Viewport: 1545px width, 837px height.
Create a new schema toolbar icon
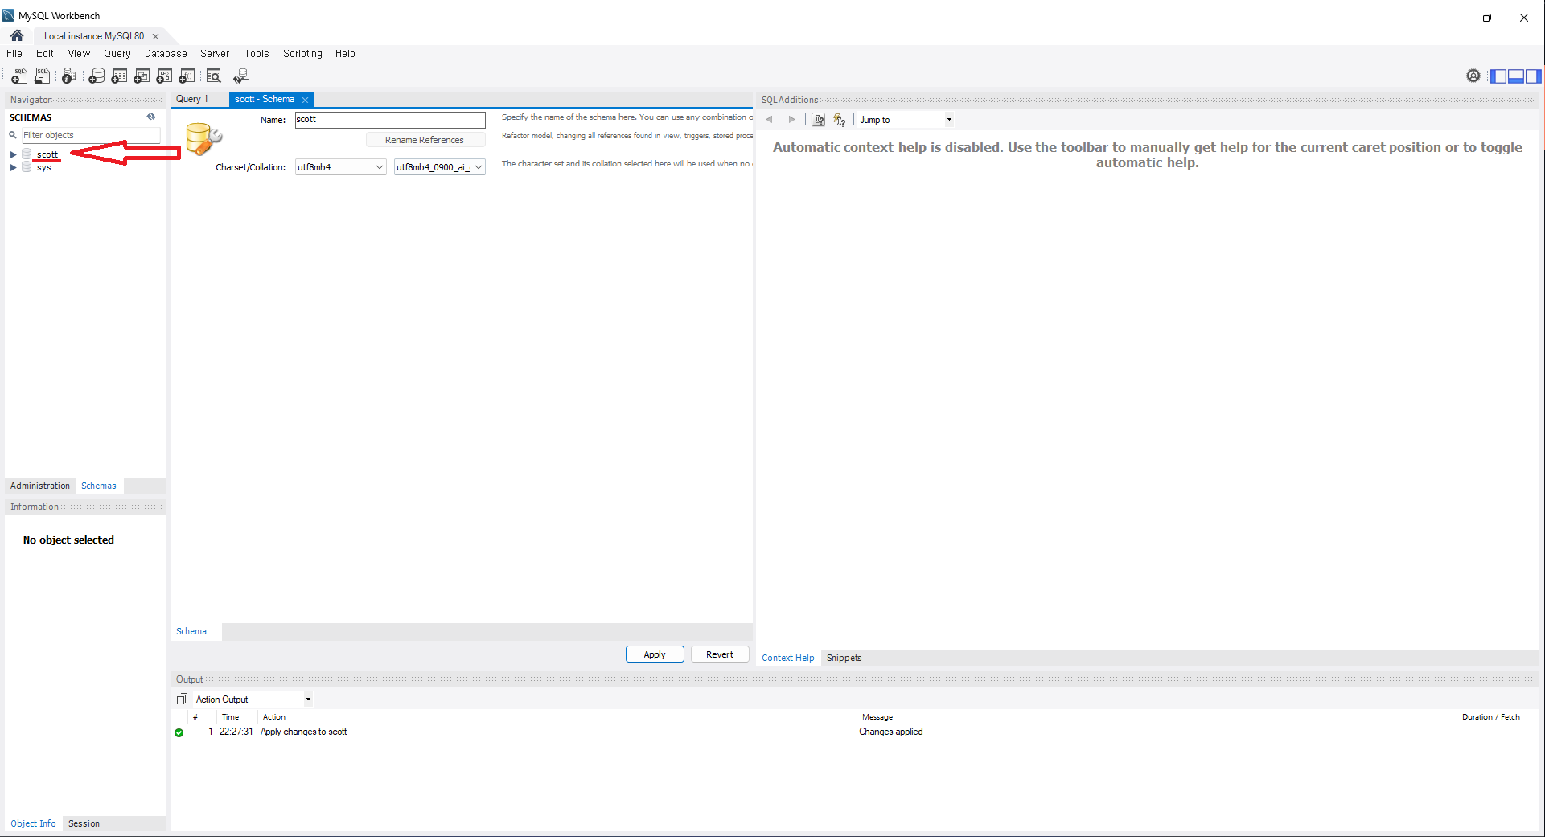point(97,76)
